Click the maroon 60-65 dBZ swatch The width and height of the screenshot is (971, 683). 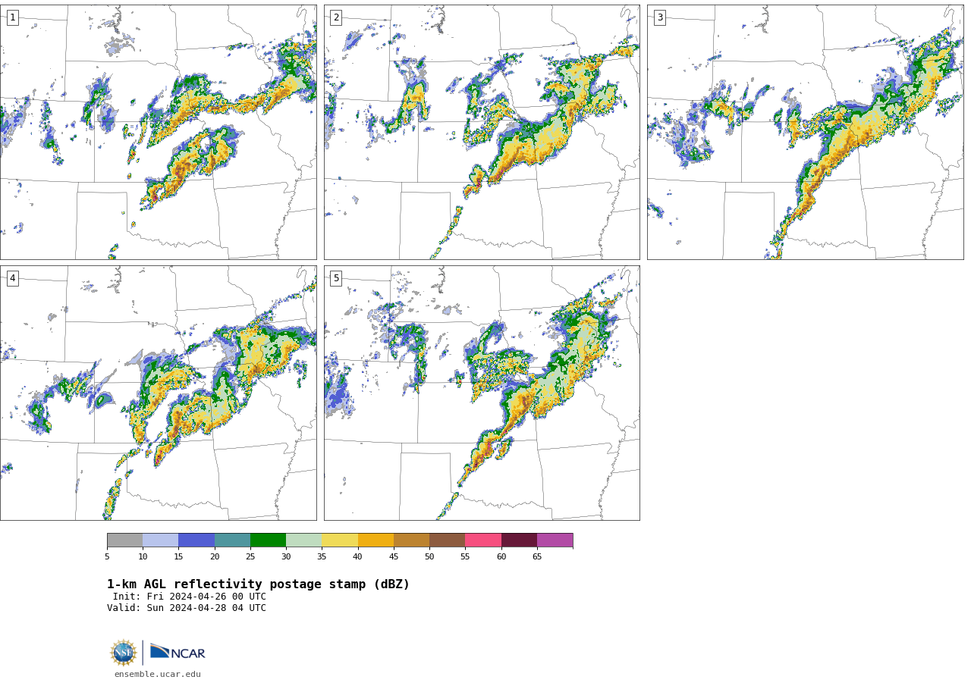519,540
